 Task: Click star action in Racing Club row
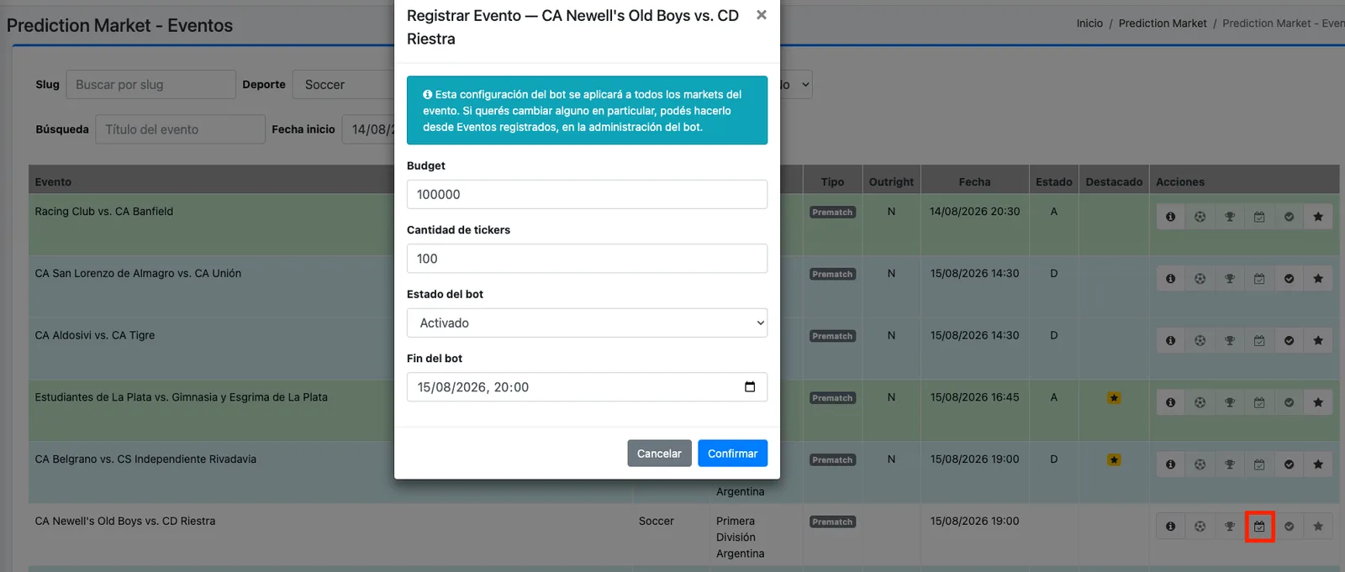(x=1318, y=217)
